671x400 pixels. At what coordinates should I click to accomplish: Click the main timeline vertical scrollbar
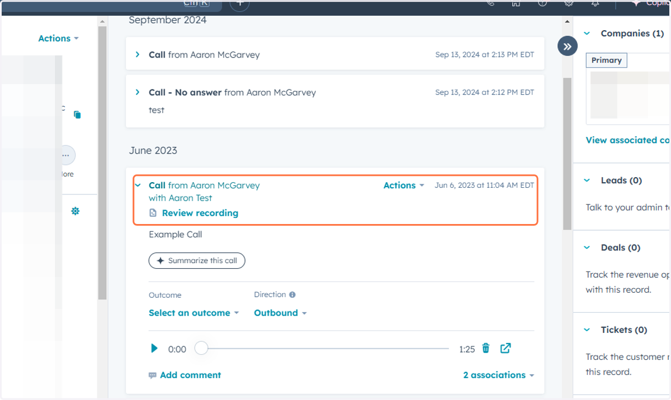(x=567, y=154)
